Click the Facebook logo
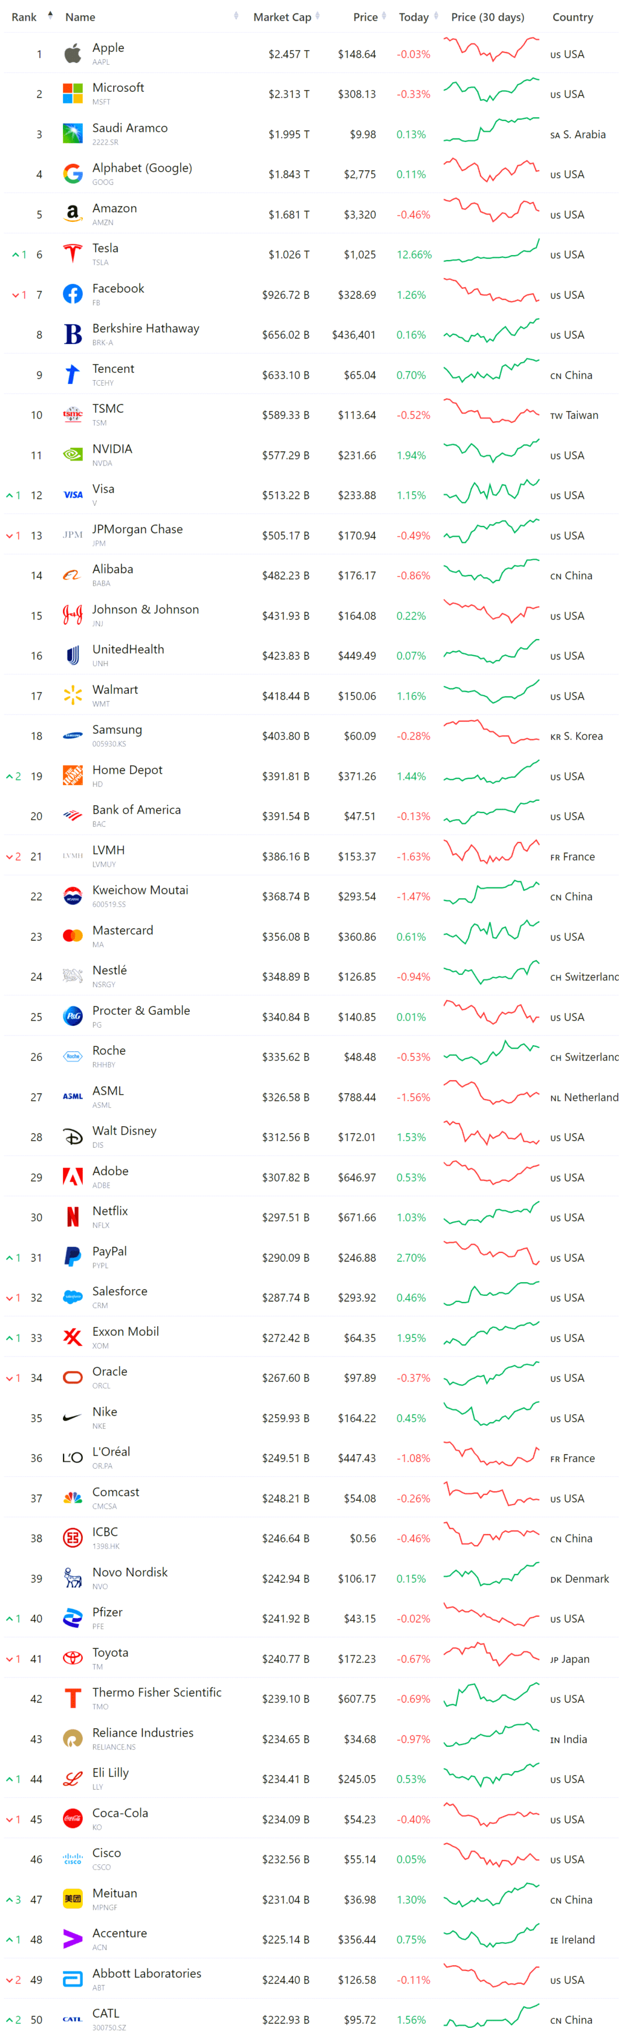The height and width of the screenshot is (2034, 619). (72, 294)
